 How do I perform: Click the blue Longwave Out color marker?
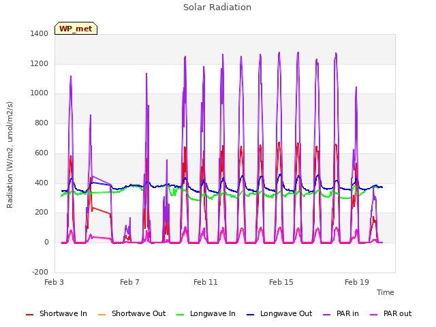coord(250,315)
